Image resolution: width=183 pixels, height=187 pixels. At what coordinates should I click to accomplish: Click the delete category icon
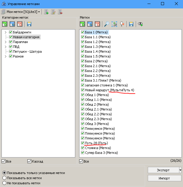pos(20,24)
